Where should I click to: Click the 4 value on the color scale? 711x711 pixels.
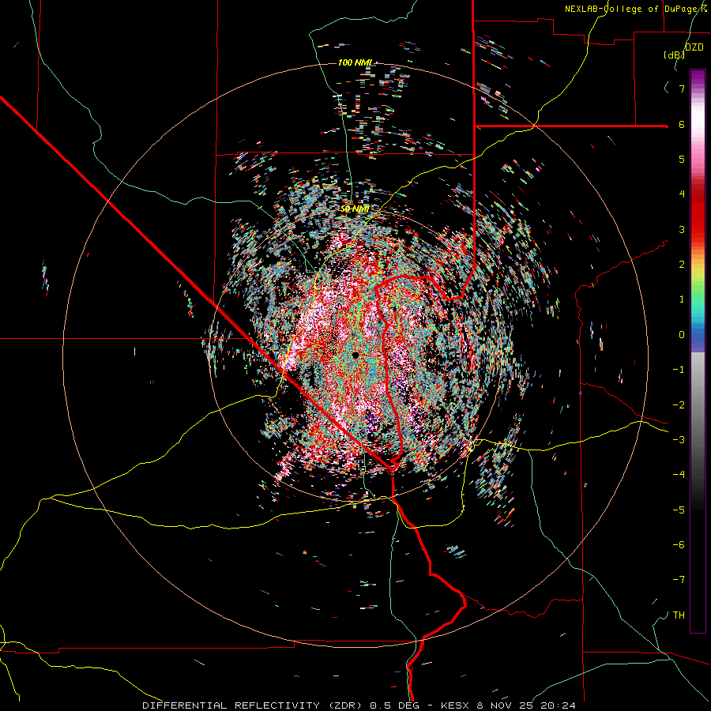pos(682,194)
